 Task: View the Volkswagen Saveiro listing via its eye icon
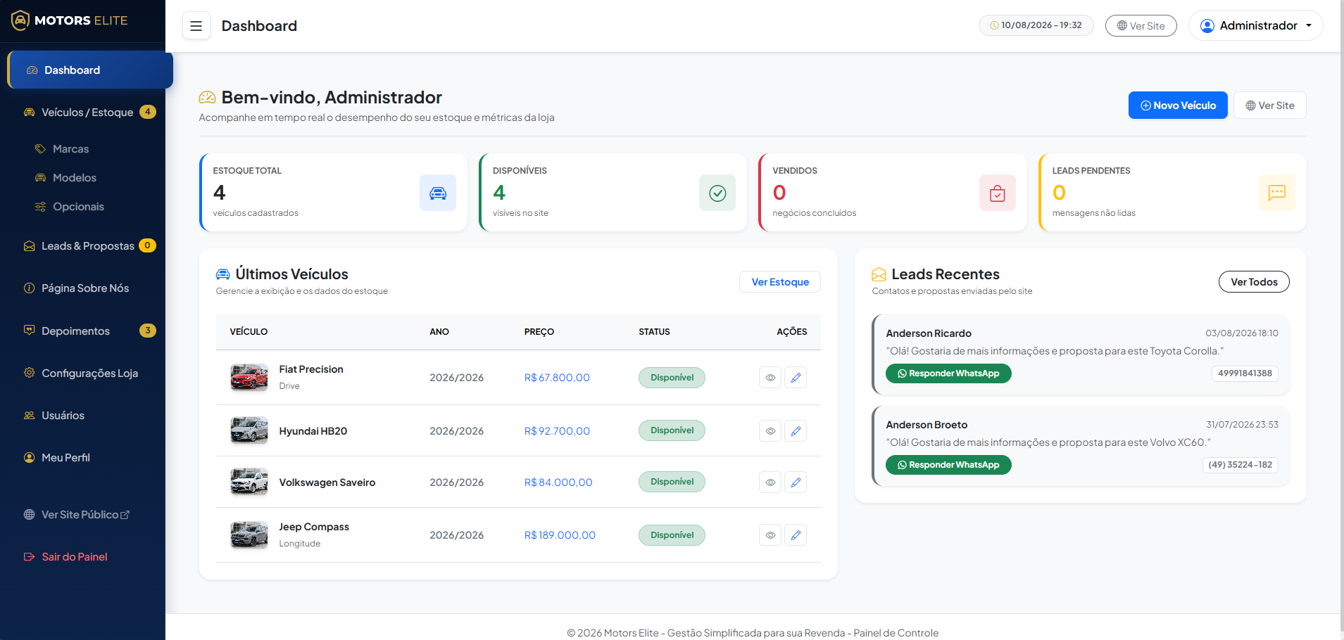tap(770, 482)
